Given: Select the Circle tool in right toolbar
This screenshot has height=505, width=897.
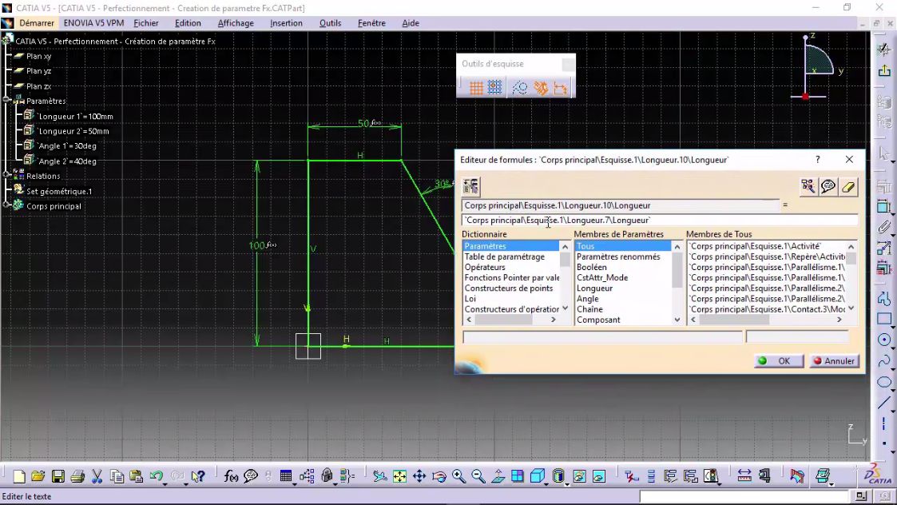Looking at the screenshot, I should click(x=884, y=340).
